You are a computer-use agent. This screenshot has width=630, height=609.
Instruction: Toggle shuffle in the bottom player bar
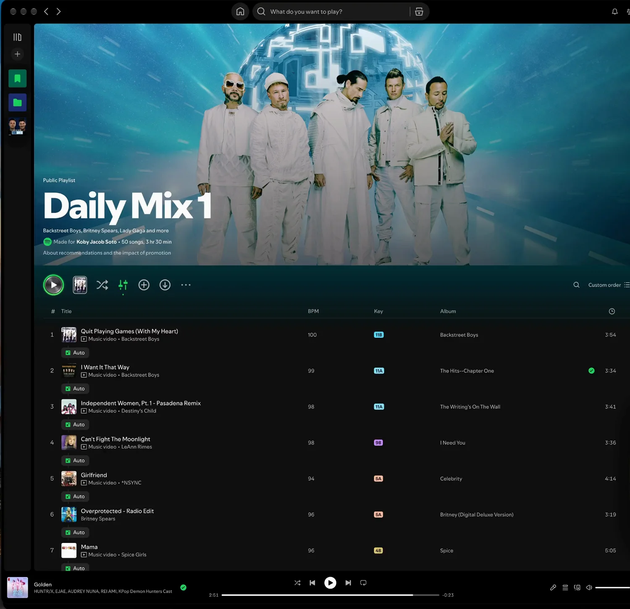[297, 583]
